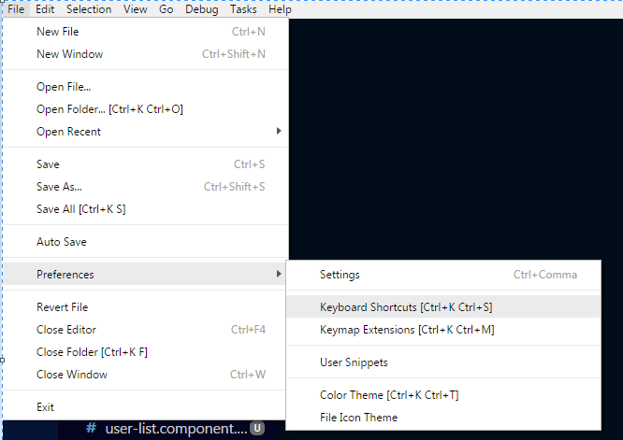623x440 pixels.
Task: Open the Edit menu in the menu bar
Action: point(45,9)
